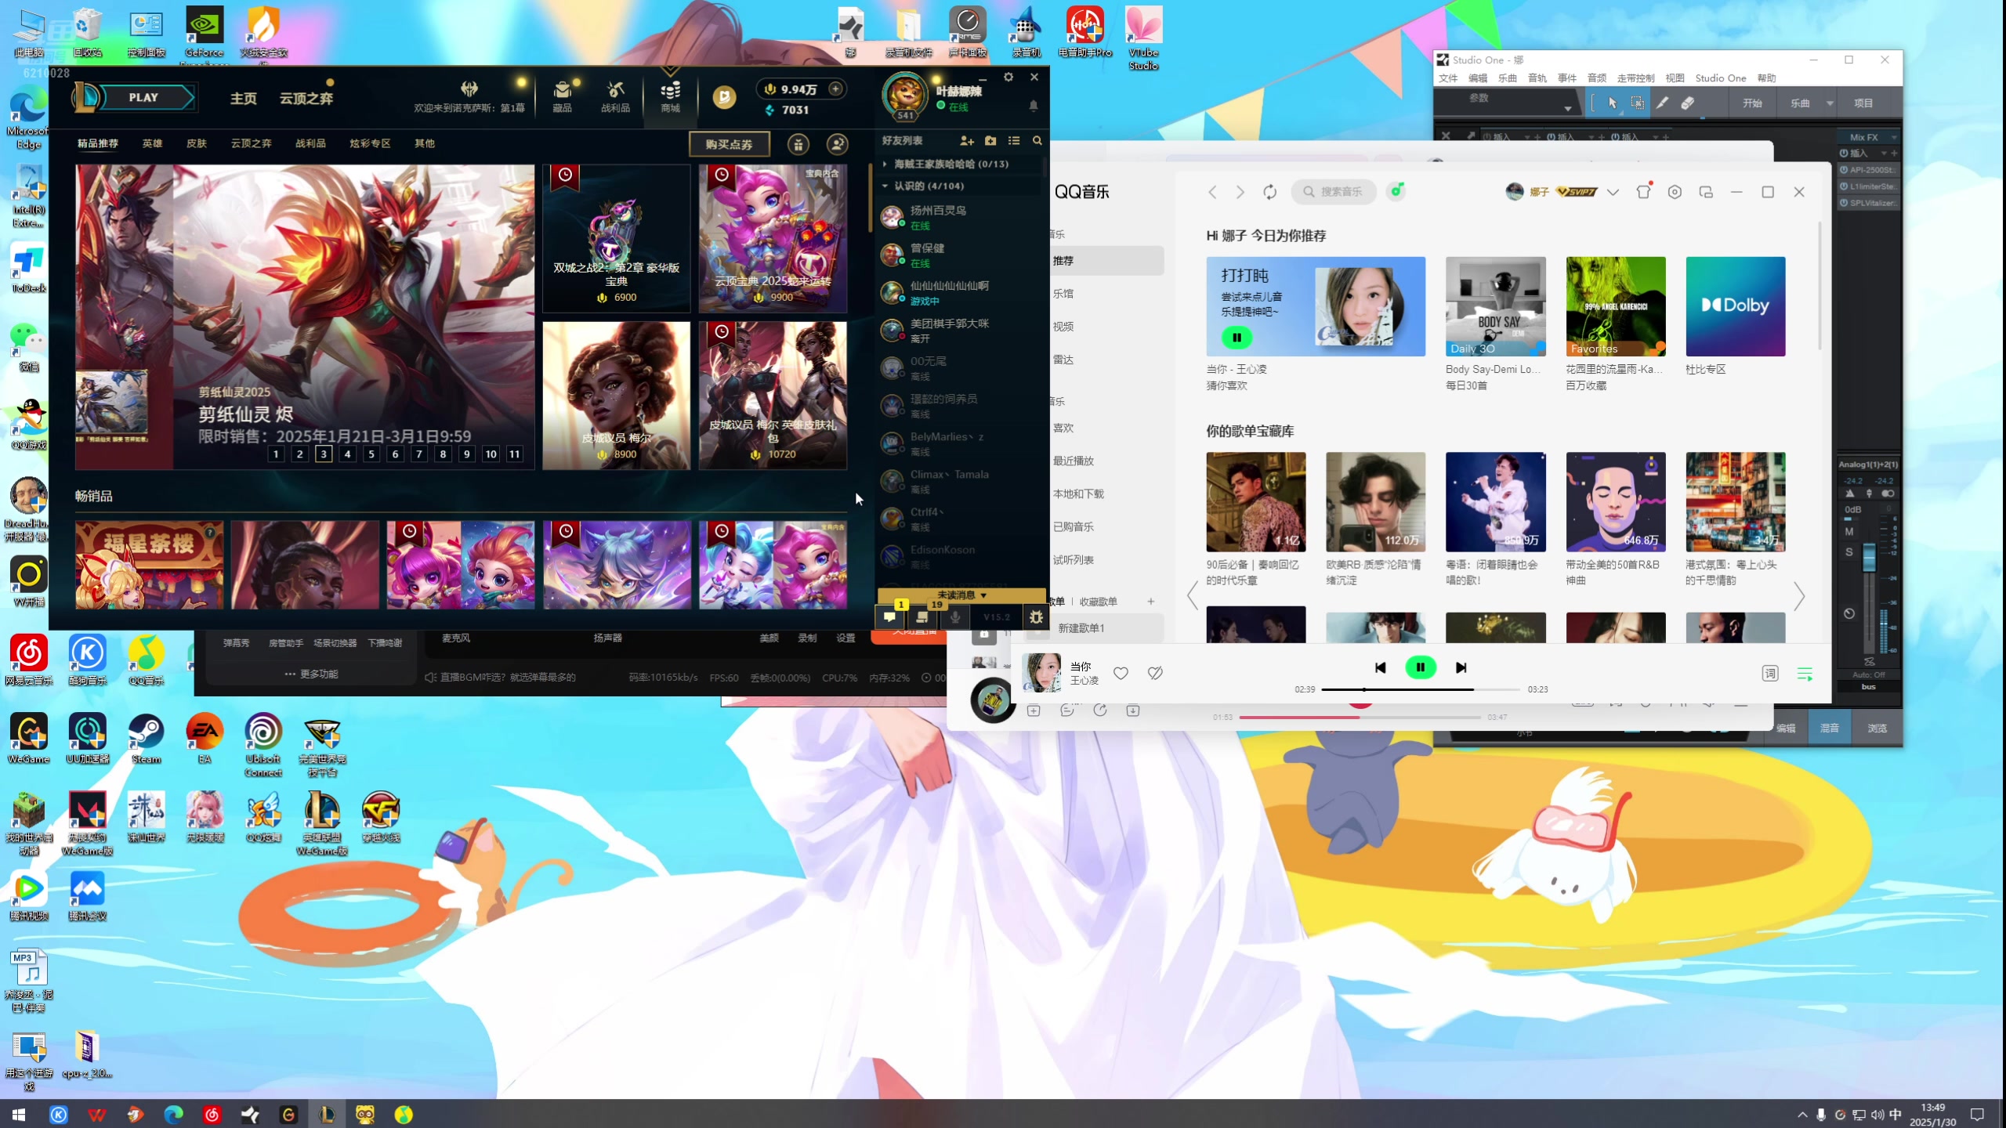
Task: Select the Range tool in Studio One
Action: pos(1637,103)
